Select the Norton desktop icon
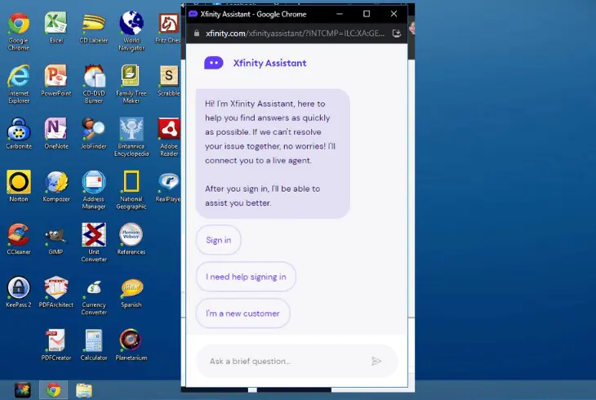The height and width of the screenshot is (400, 596). coord(19,186)
